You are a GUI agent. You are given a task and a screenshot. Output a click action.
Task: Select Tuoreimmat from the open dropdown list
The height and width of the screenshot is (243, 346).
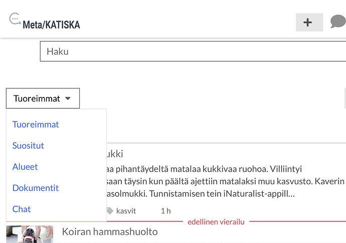click(36, 125)
